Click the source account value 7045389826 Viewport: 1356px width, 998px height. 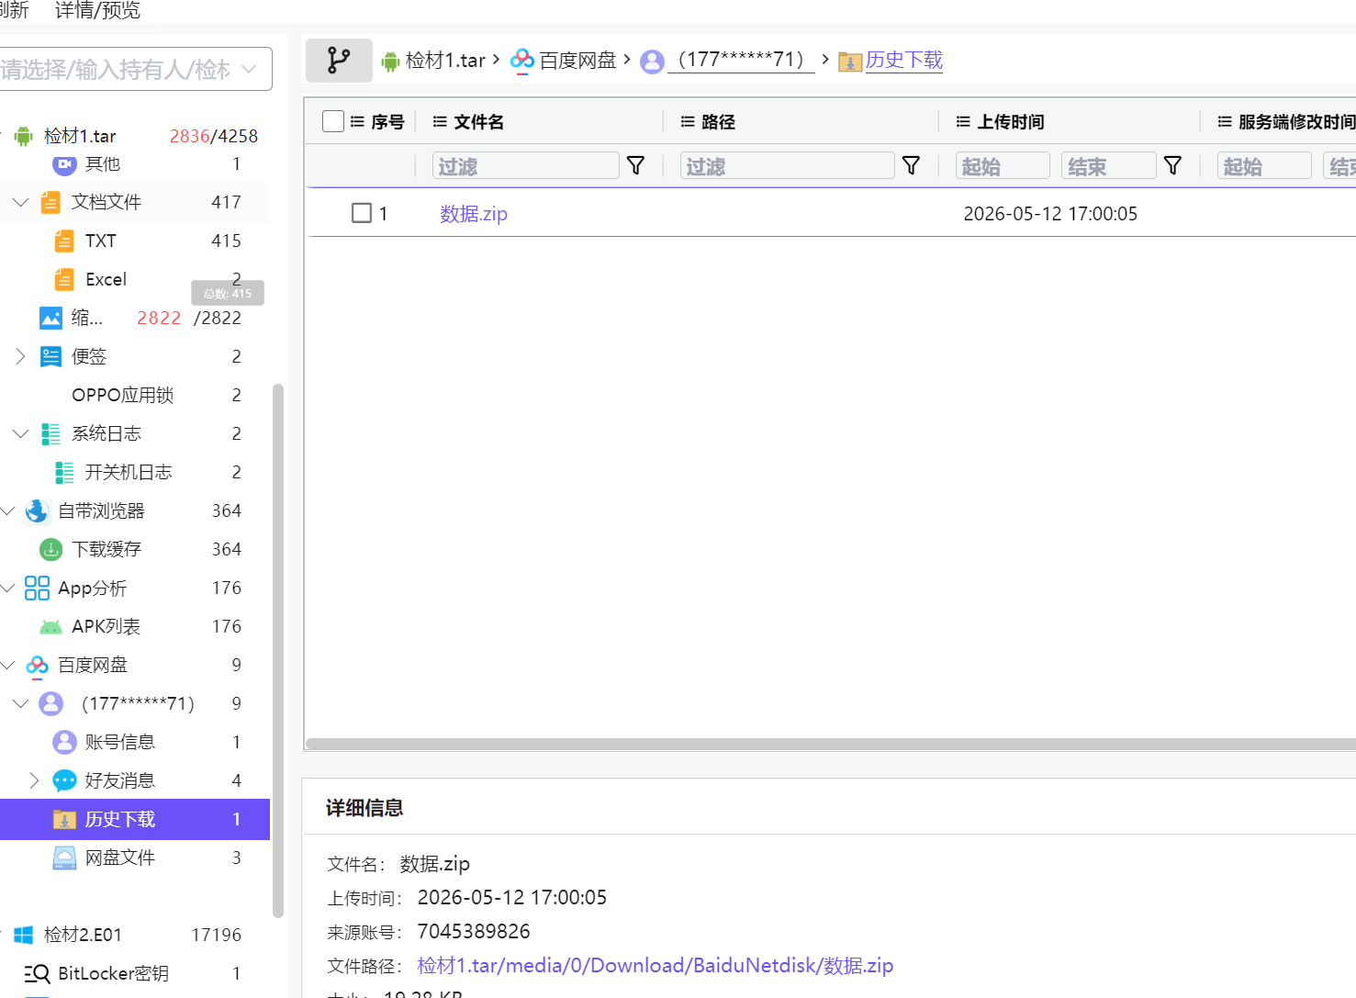(x=474, y=932)
